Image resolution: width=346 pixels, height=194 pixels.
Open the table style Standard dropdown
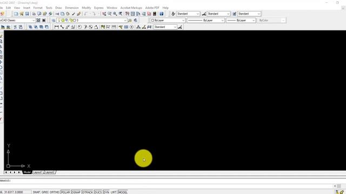click(x=258, y=14)
